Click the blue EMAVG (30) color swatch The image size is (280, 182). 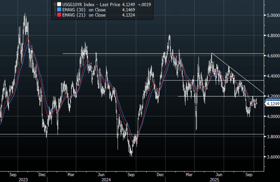click(59, 10)
